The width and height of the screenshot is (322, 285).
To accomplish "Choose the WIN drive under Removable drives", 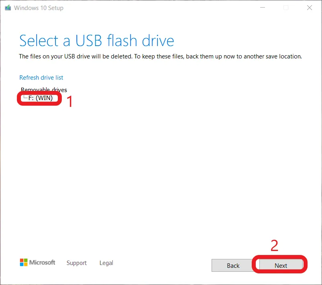I will pos(40,98).
